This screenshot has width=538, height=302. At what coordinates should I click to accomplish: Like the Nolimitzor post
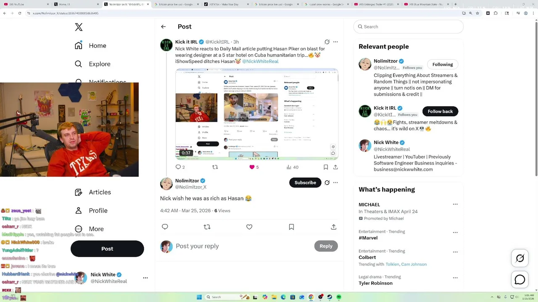[x=249, y=227]
